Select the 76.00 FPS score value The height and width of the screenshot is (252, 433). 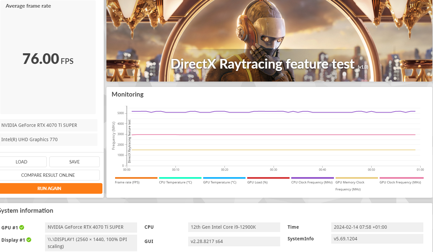[x=48, y=59]
